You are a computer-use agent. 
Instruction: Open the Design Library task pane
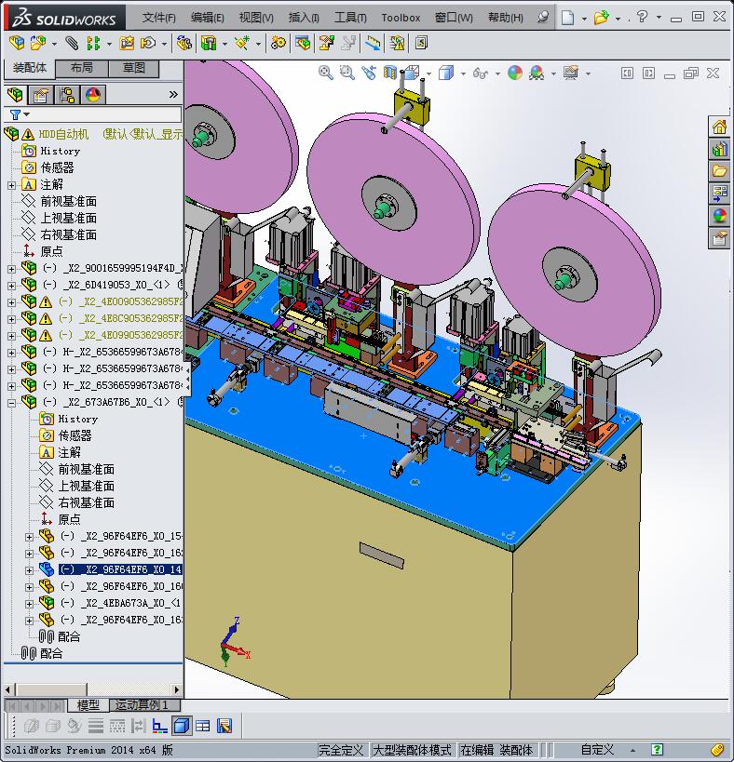coord(719,149)
